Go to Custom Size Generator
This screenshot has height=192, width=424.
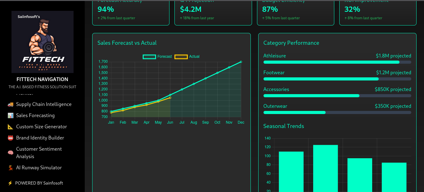pyautogui.click(x=42, y=127)
